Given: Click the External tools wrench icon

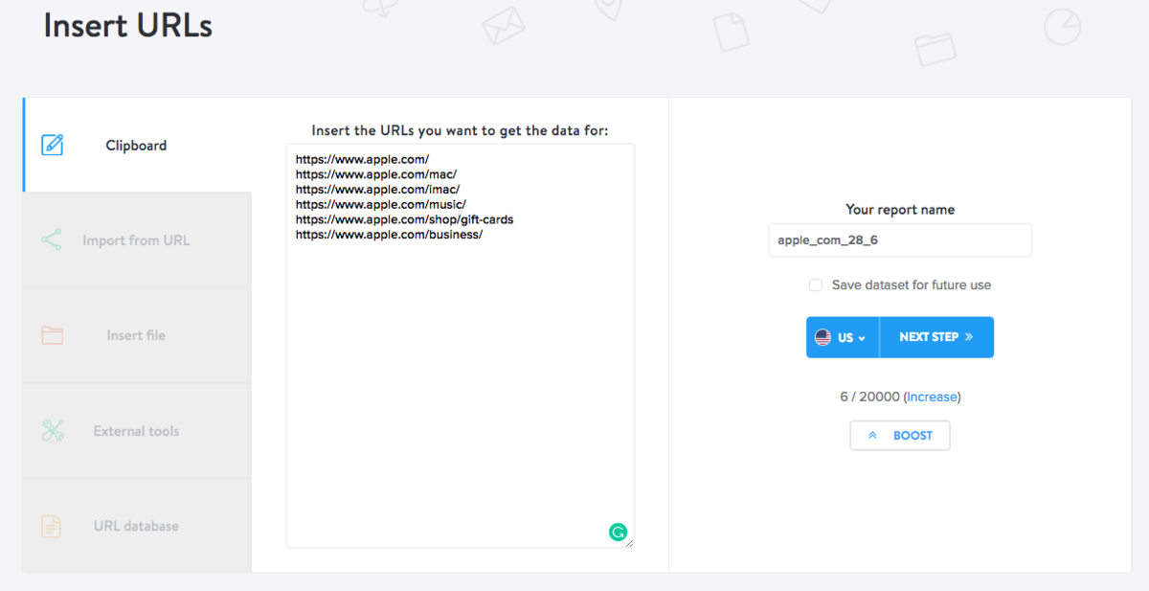Looking at the screenshot, I should click(52, 431).
